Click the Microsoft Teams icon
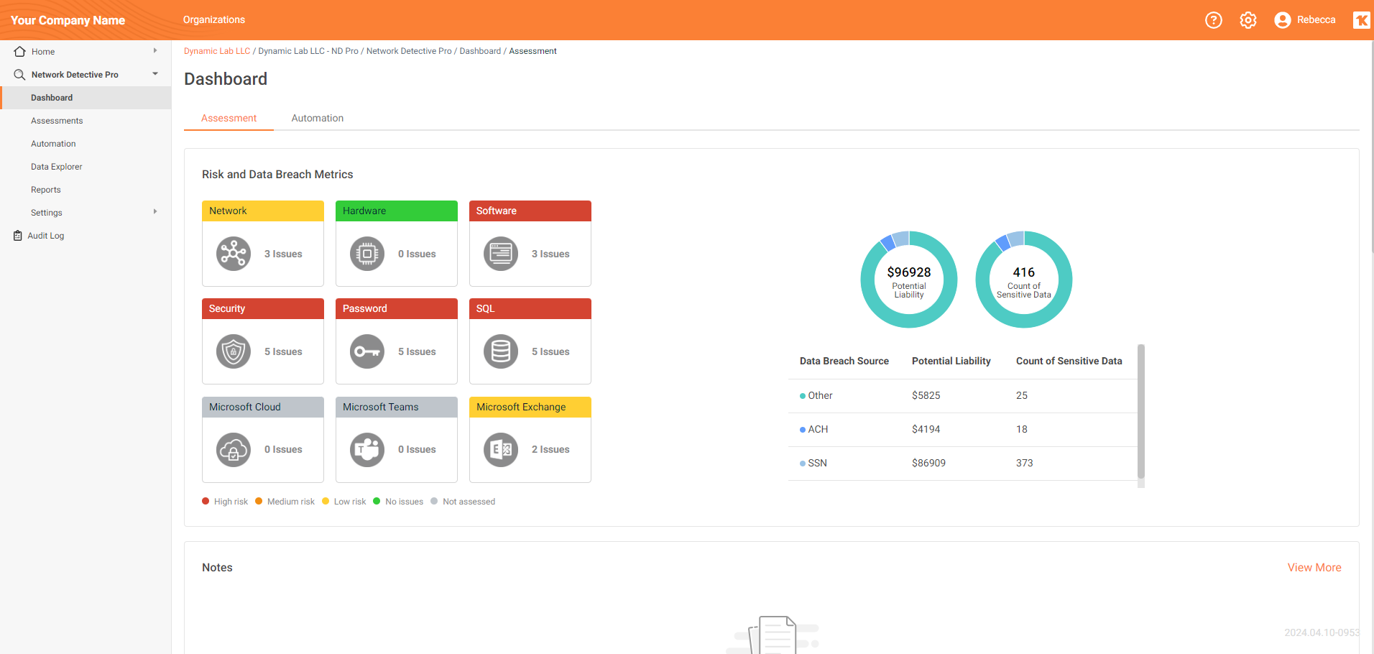Image resolution: width=1374 pixels, height=654 pixels. pyautogui.click(x=366, y=449)
